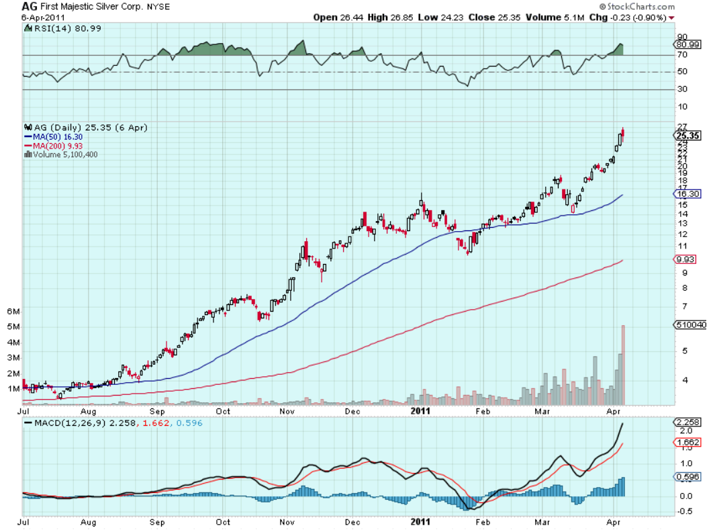Click the volume bars icon in the legend
713x530 pixels.
pos(28,154)
